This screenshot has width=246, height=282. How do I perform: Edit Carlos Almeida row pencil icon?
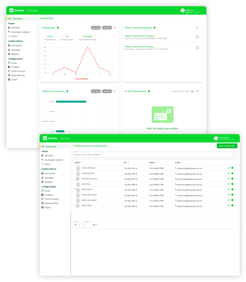229,168
